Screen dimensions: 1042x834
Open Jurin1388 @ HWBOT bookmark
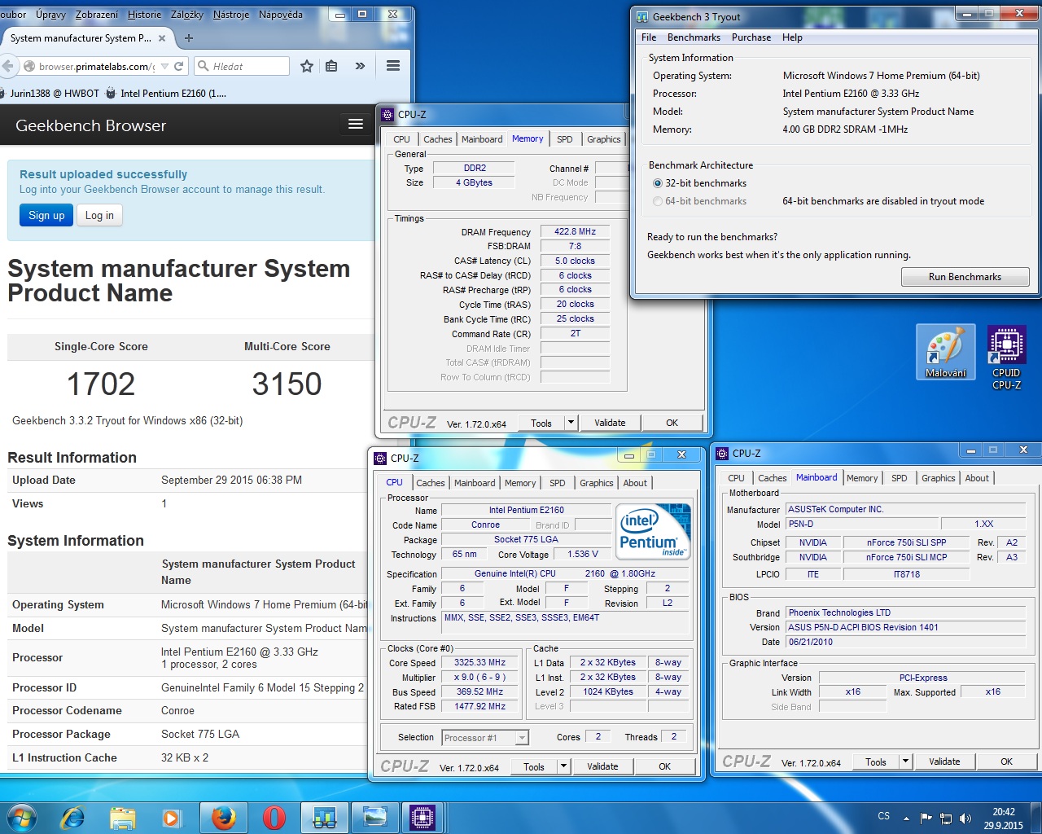coord(50,93)
